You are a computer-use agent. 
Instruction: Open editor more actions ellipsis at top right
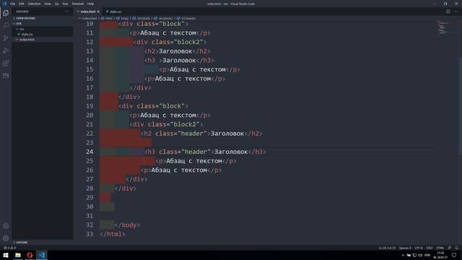456,12
